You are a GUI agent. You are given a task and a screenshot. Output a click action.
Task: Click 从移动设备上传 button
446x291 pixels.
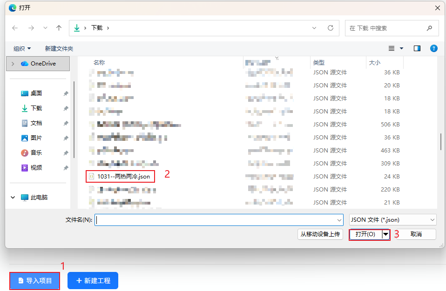(x=320, y=234)
